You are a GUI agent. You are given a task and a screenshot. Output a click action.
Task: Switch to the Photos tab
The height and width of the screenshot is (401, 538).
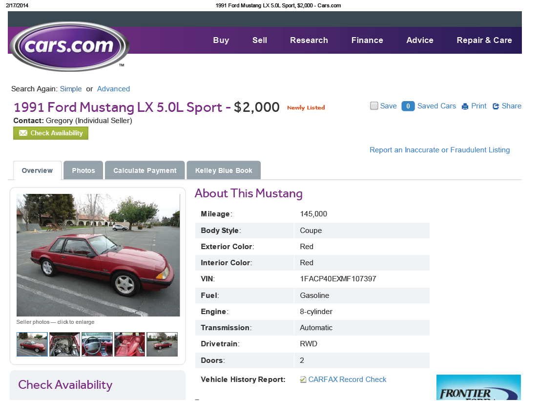coord(83,170)
